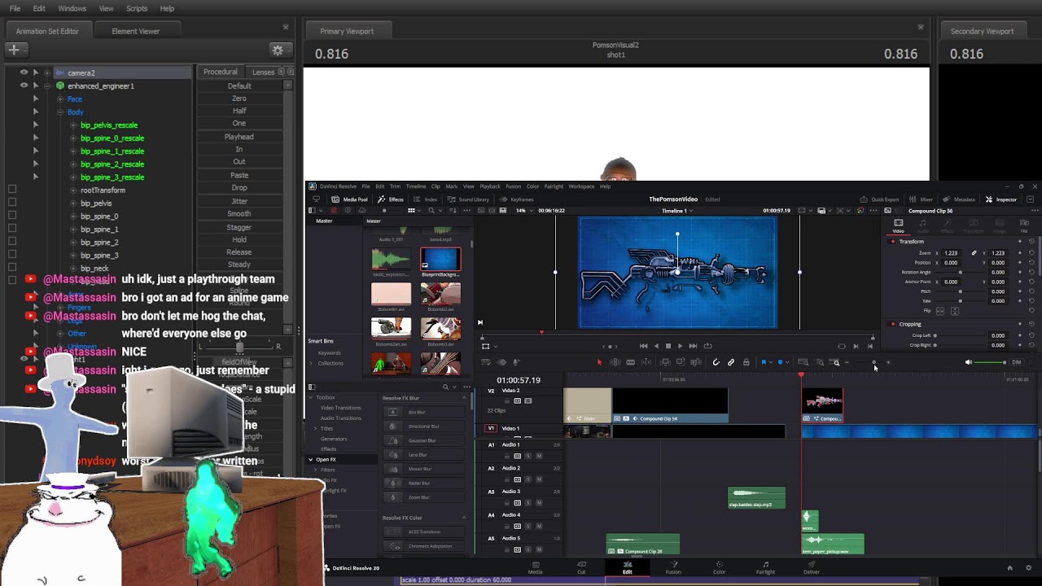Select the Procedural tab

pos(221,72)
